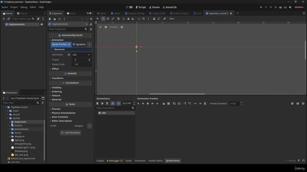Open the Shader Editor bottom panel
The height and width of the screenshot is (172, 307).
[155, 161]
